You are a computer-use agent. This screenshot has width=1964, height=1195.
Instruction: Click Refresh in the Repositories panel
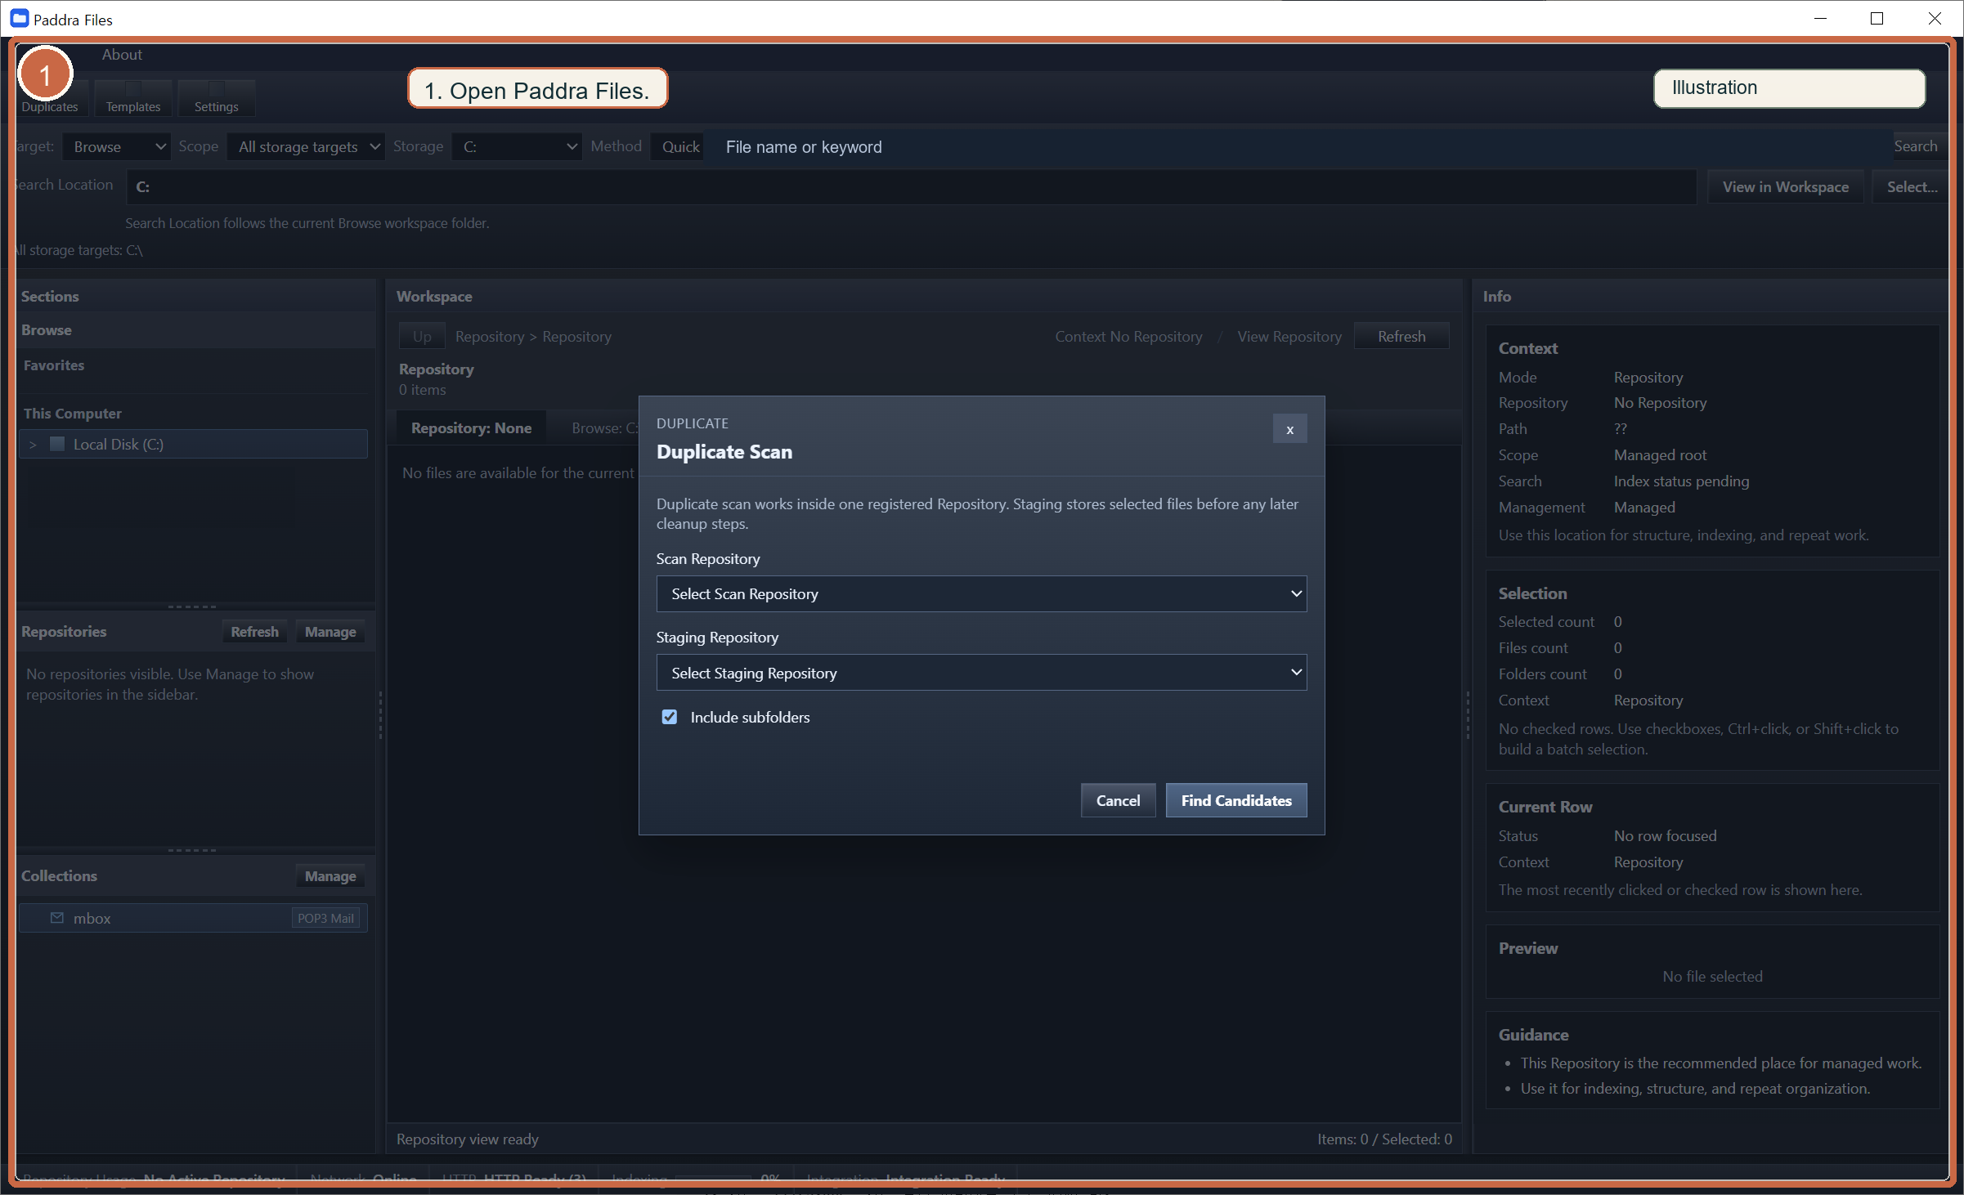point(254,632)
